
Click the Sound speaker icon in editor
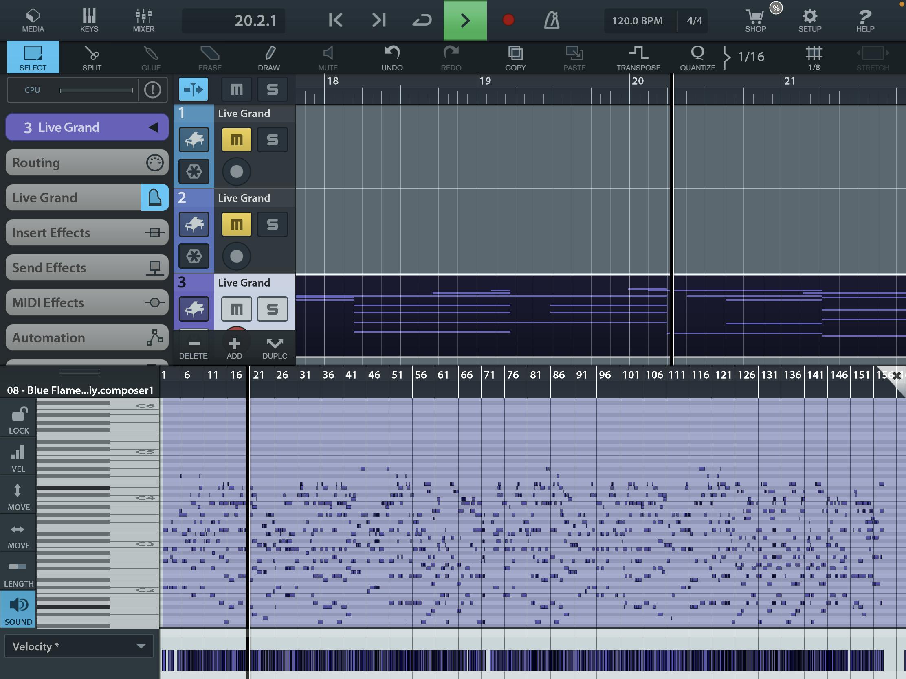pos(18,610)
